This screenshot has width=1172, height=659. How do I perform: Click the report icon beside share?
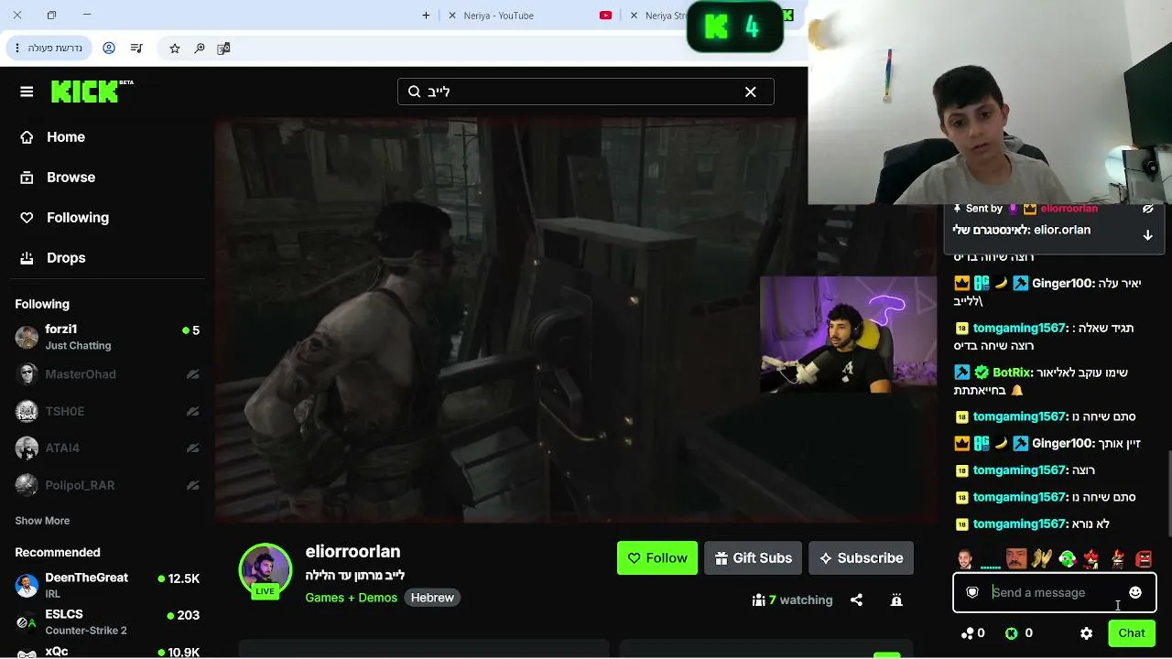896,600
